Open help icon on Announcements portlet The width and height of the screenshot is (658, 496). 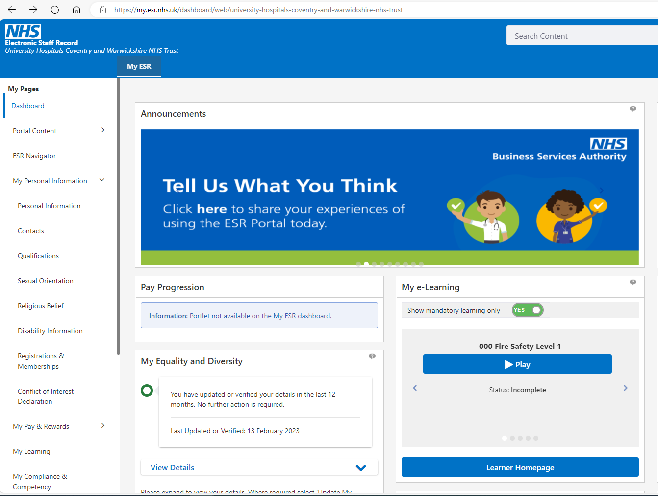tap(633, 109)
